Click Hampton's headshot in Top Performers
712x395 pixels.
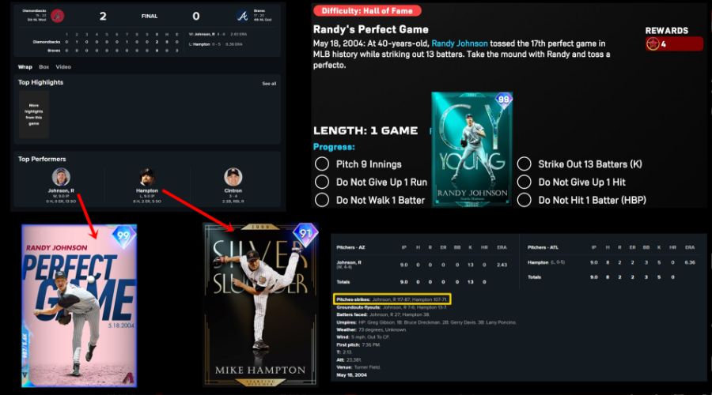[x=146, y=177]
